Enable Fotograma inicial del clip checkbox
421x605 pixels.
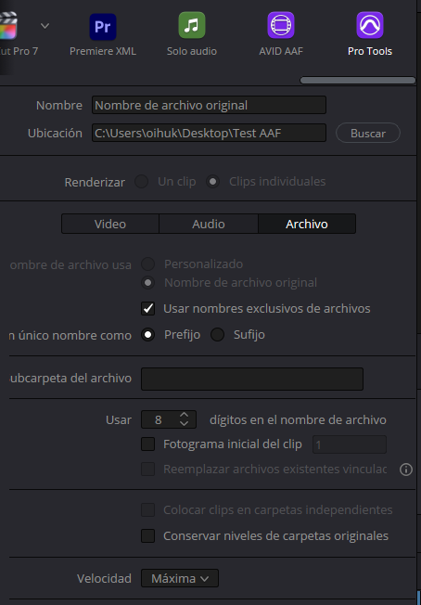(x=147, y=444)
